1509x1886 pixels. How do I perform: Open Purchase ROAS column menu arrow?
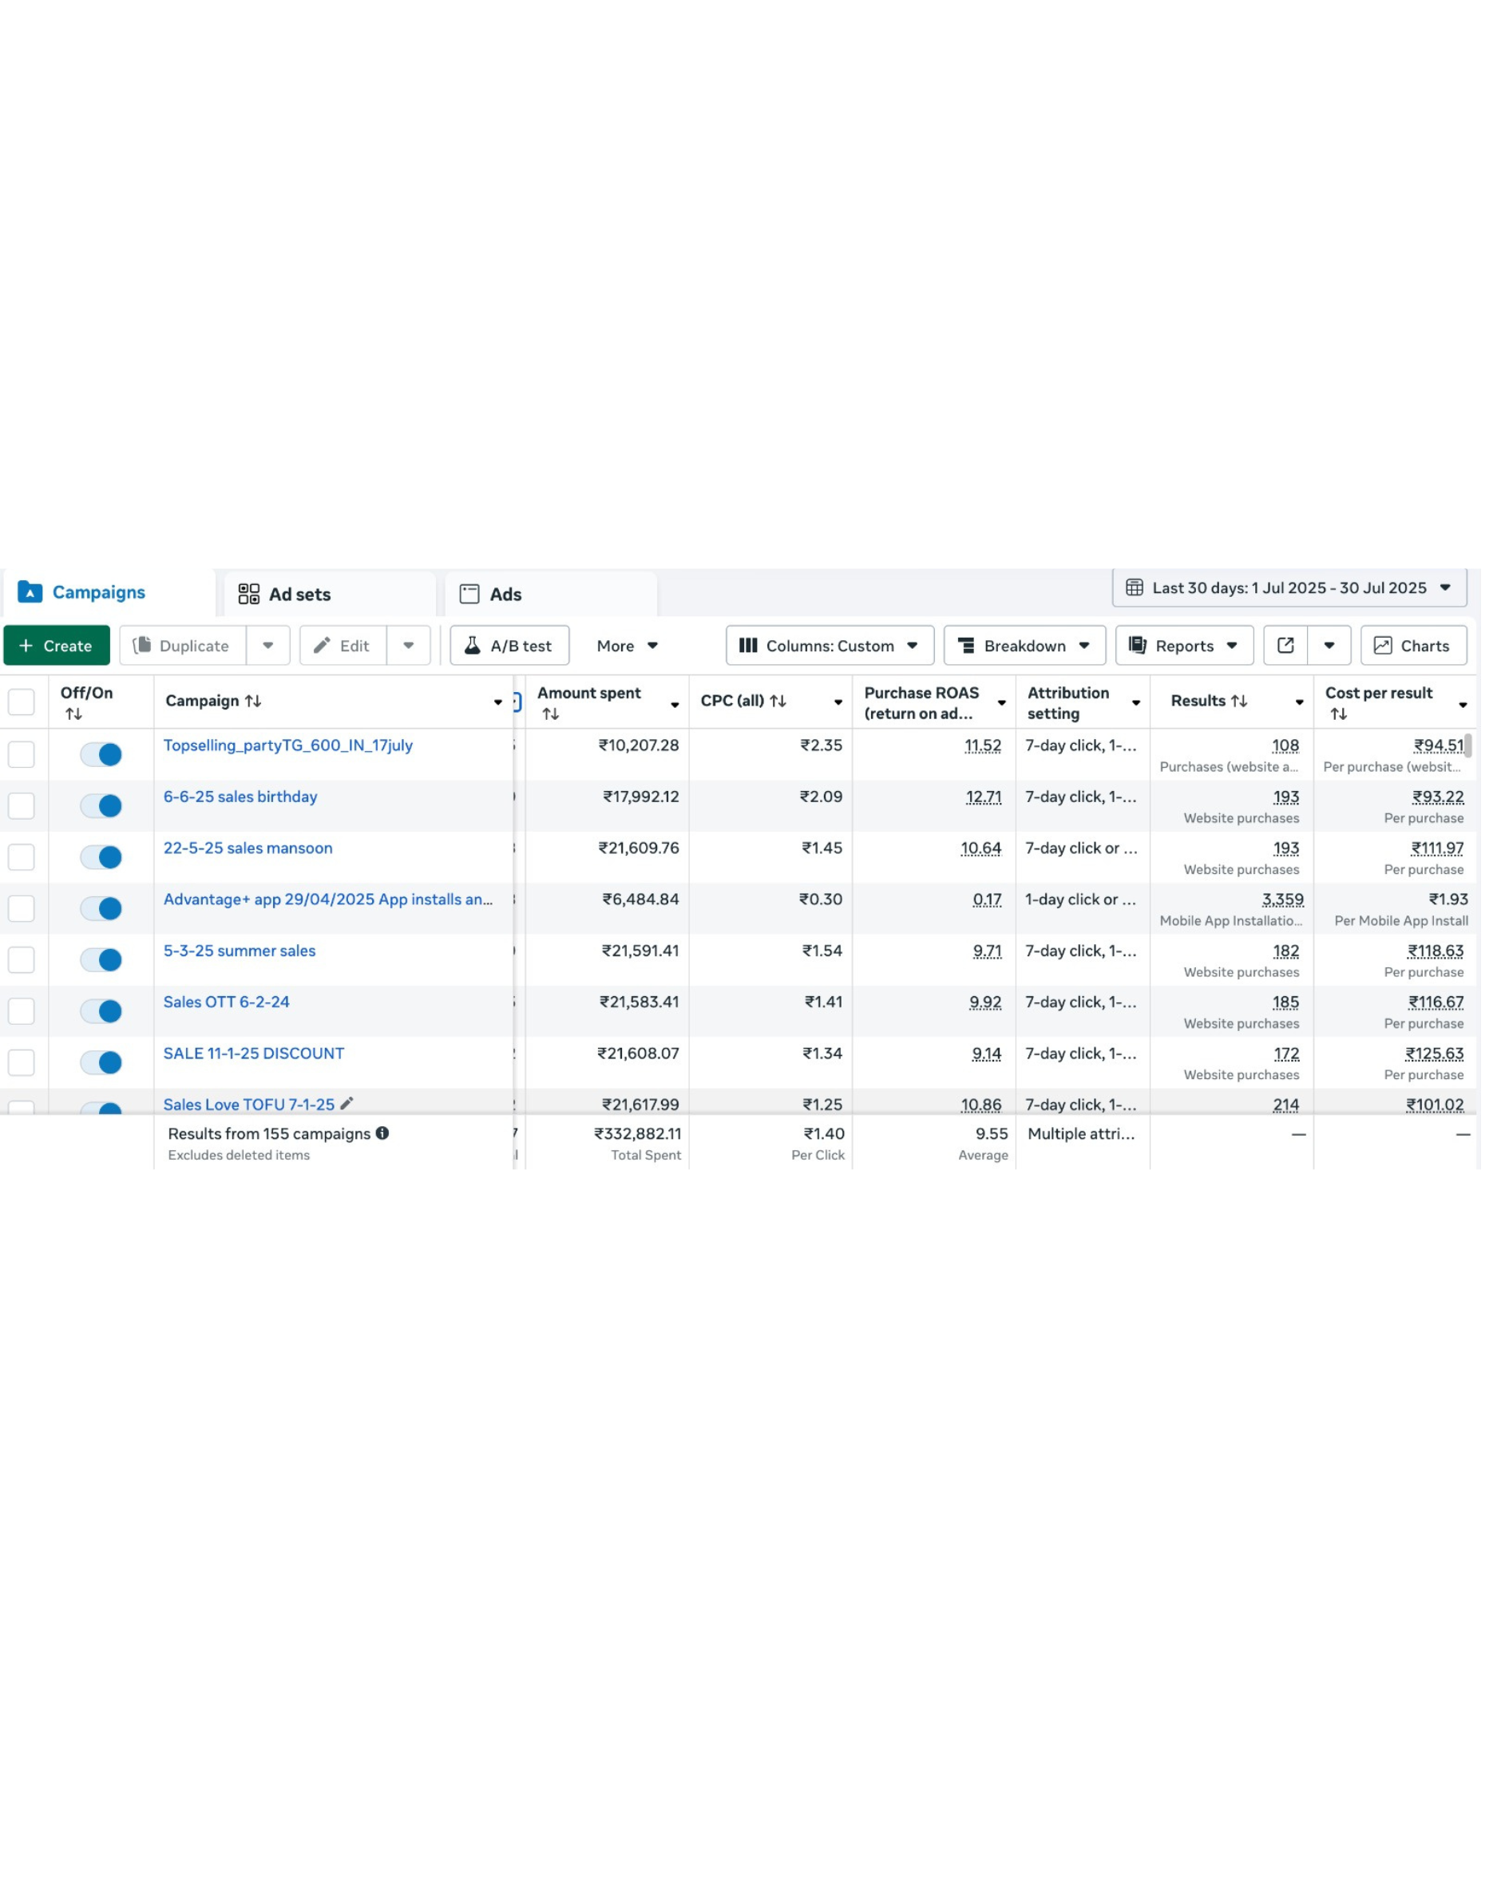click(x=1001, y=703)
